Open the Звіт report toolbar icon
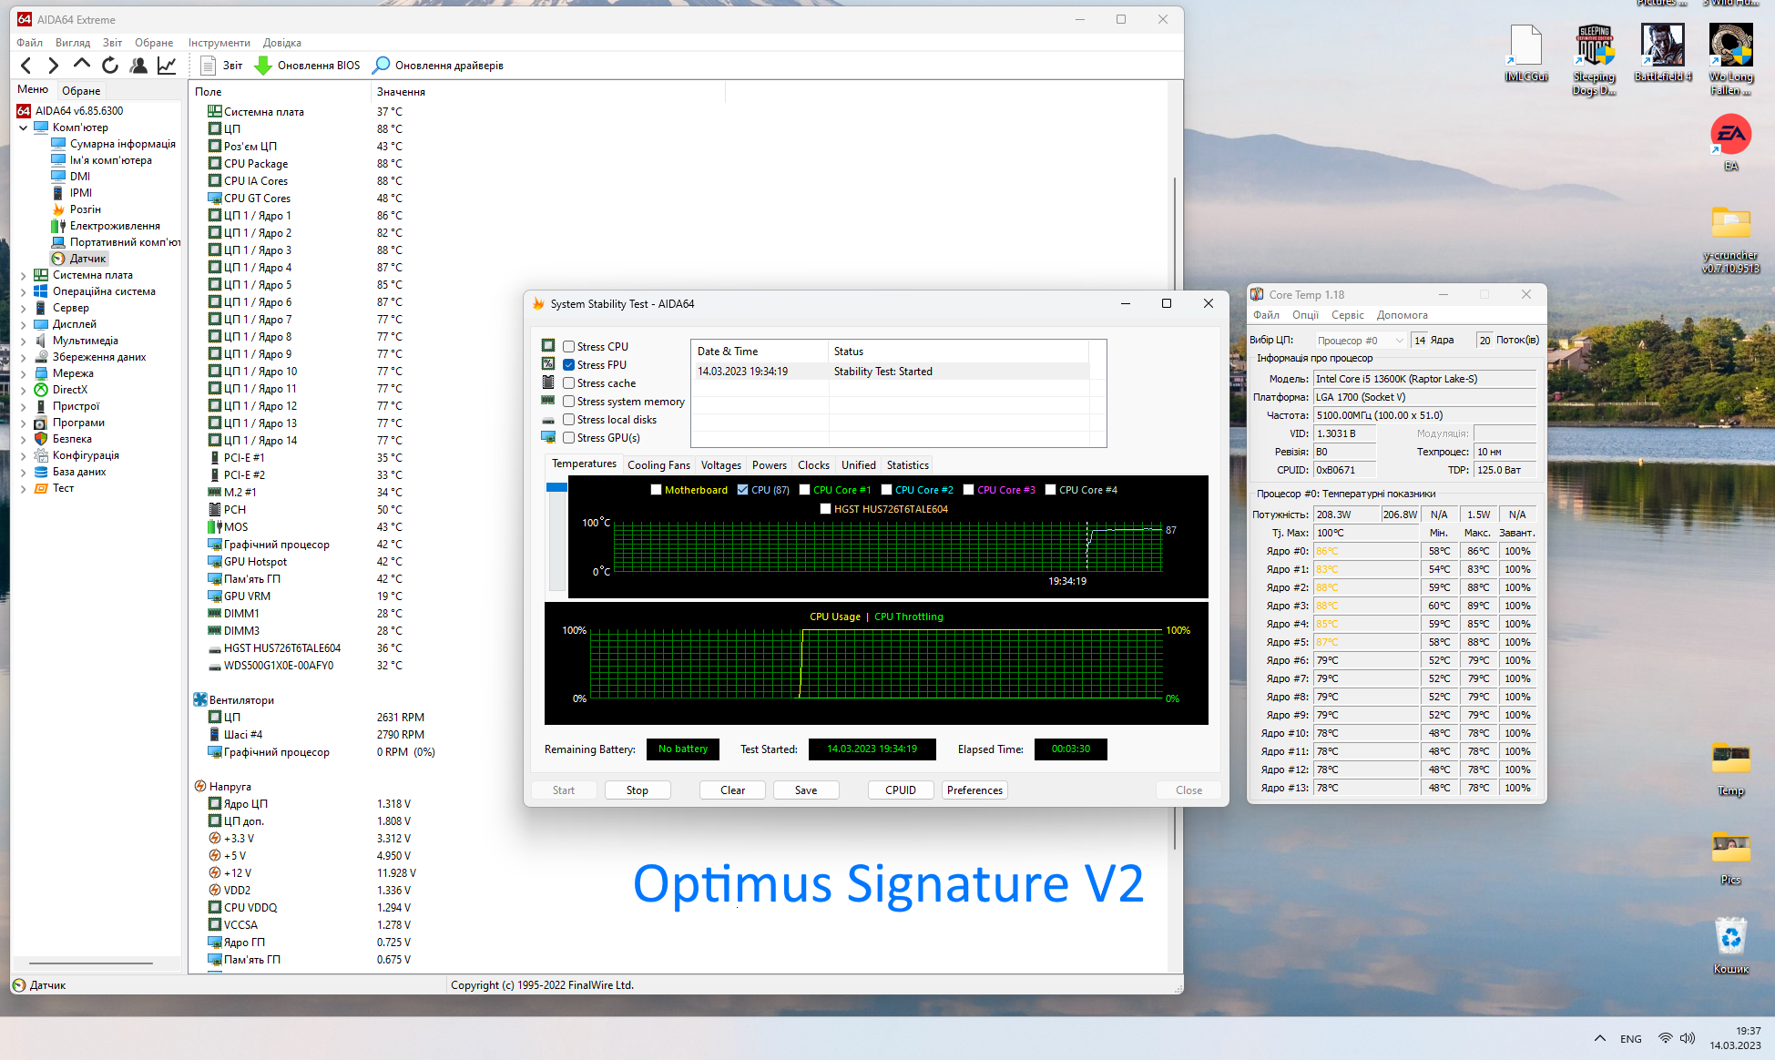This screenshot has width=1775, height=1060. [x=208, y=65]
